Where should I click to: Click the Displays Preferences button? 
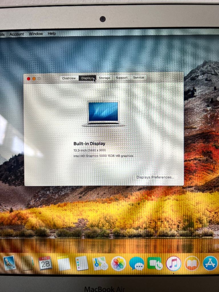(155, 177)
